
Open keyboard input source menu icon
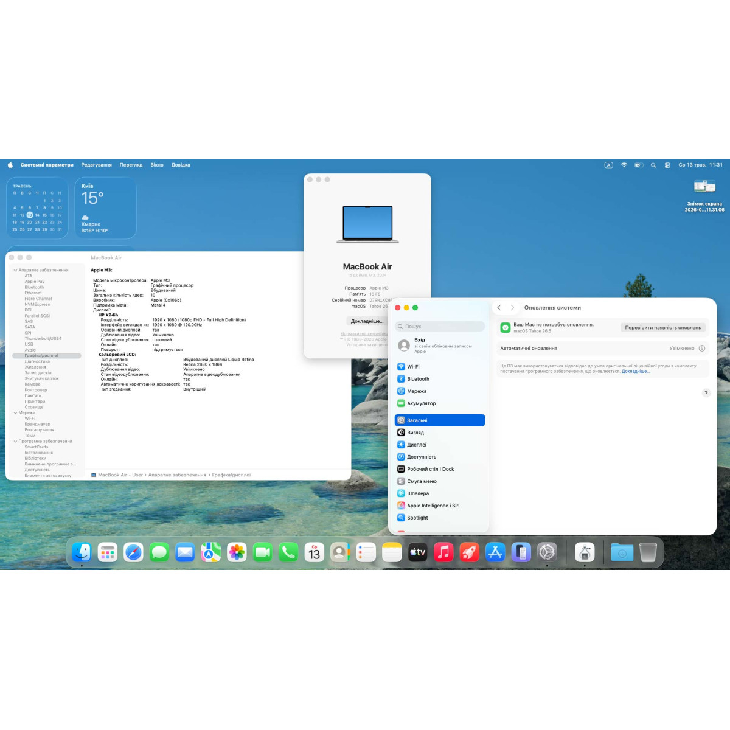coord(608,165)
